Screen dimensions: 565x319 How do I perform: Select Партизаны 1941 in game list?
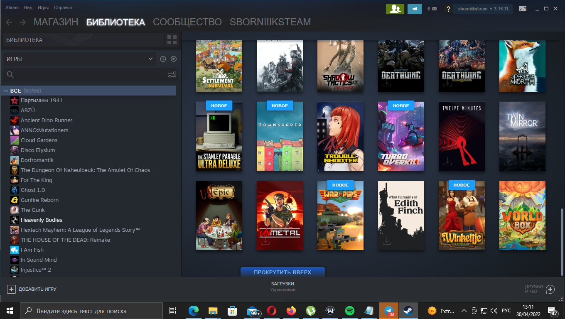pos(42,100)
